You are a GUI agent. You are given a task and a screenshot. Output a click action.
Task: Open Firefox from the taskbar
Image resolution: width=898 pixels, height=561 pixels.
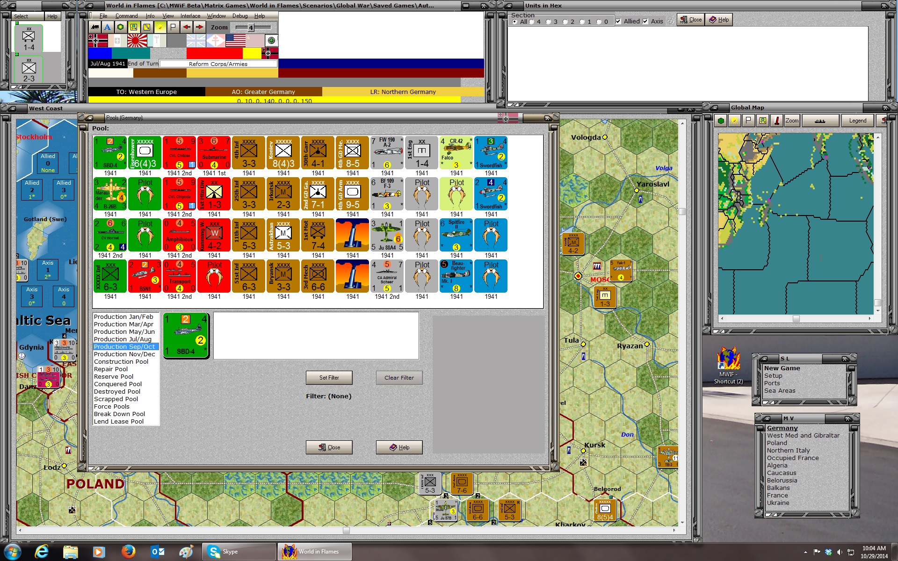coord(128,552)
